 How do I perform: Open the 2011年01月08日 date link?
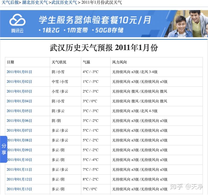point(20,140)
